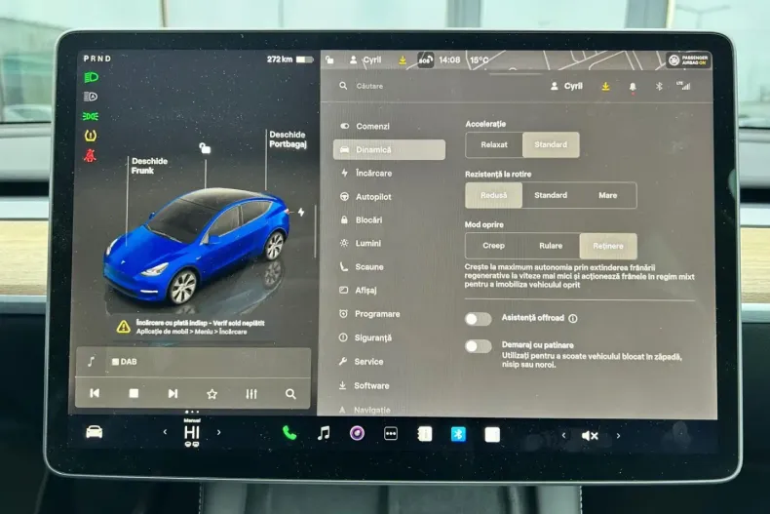Open Încărcare settings menu
This screenshot has width=770, height=514.
pos(390,173)
